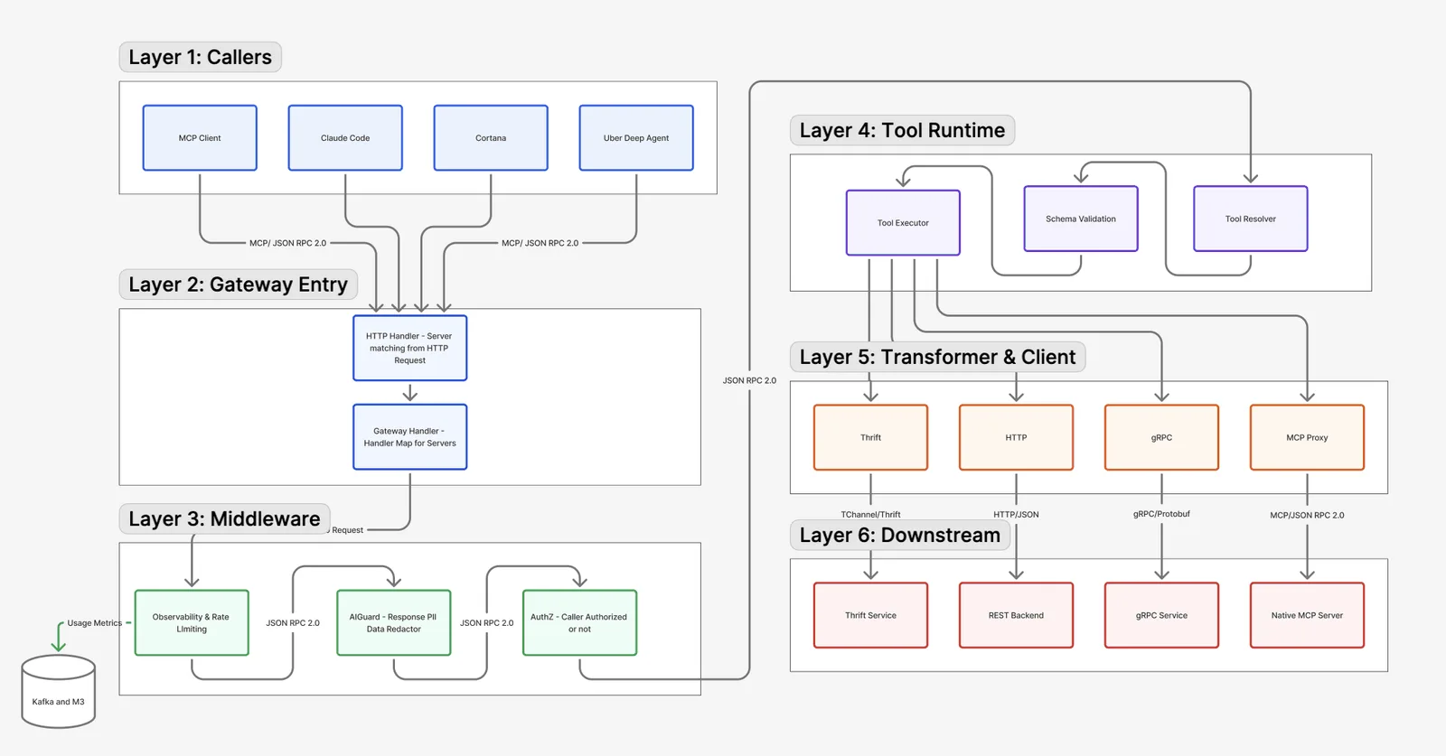Click the Claude Code node

point(345,137)
